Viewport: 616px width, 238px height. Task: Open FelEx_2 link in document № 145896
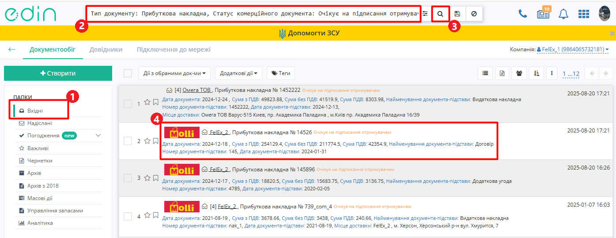point(219,169)
